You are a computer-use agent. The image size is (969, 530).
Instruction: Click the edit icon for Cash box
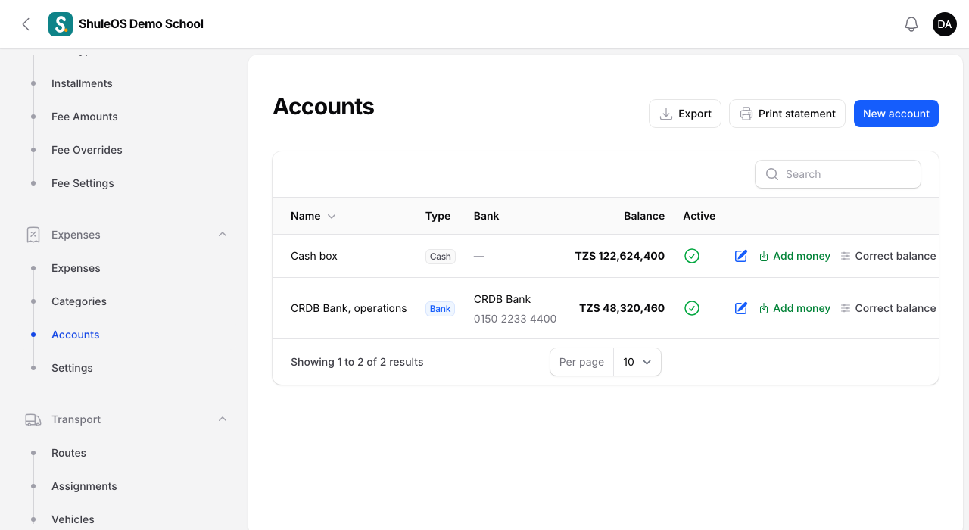tap(741, 256)
